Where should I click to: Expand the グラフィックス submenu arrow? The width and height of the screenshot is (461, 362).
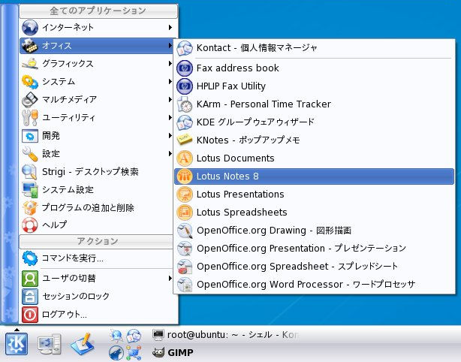tap(170, 64)
